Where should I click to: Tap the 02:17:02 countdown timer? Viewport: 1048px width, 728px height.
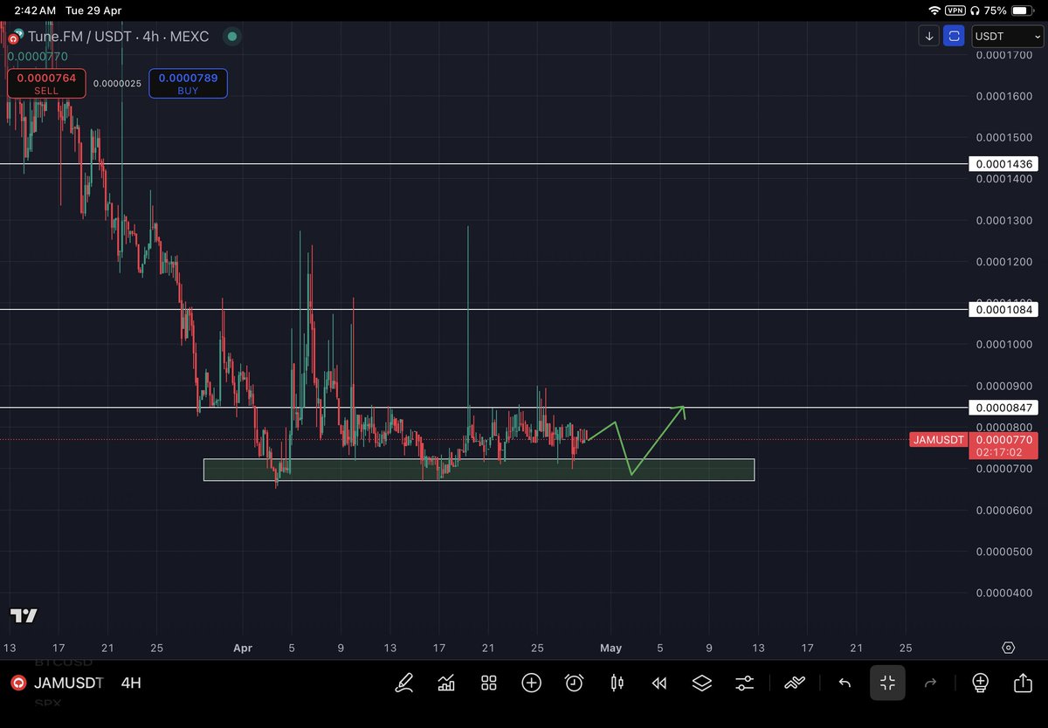[999, 453]
